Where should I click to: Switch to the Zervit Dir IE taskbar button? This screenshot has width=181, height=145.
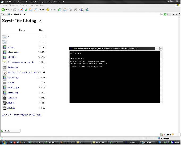pos(148,142)
